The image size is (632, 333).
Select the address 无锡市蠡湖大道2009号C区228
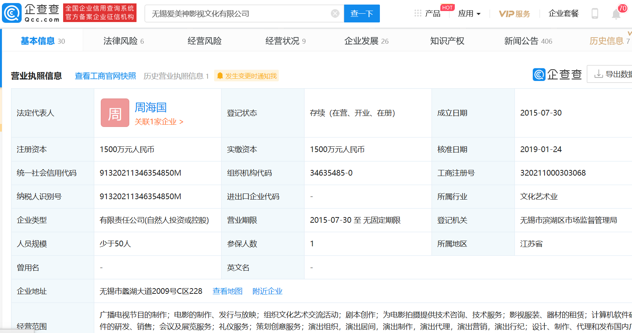pyautogui.click(x=151, y=291)
